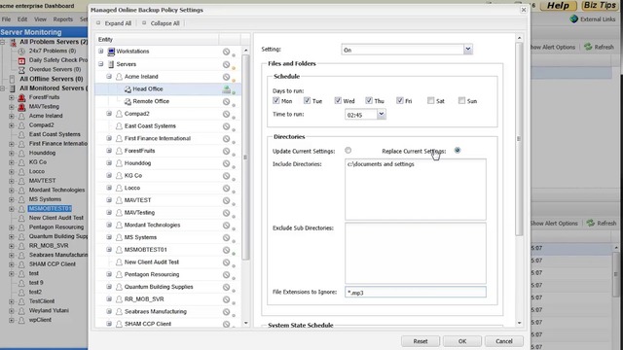The height and width of the screenshot is (350, 623).
Task: Open the File menu
Action: click(x=7, y=19)
